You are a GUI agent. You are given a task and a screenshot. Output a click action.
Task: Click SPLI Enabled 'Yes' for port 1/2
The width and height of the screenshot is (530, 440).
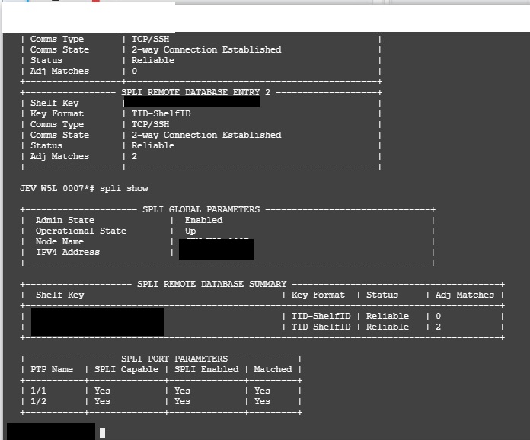[183, 401]
